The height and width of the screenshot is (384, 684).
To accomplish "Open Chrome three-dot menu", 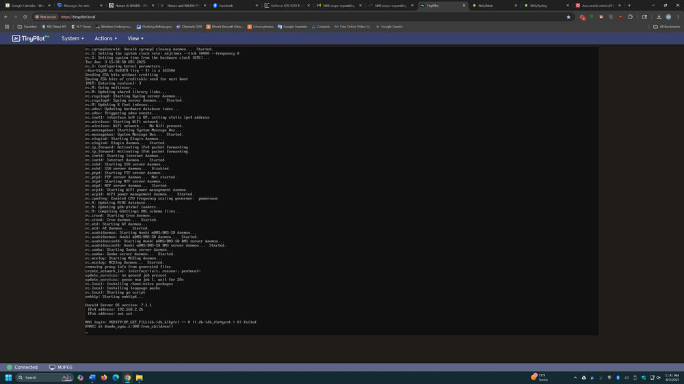I will tap(678, 17).
